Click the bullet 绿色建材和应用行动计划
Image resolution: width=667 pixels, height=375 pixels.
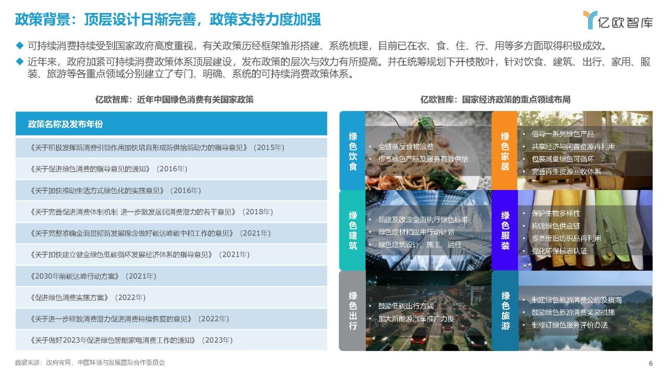tap(416, 232)
